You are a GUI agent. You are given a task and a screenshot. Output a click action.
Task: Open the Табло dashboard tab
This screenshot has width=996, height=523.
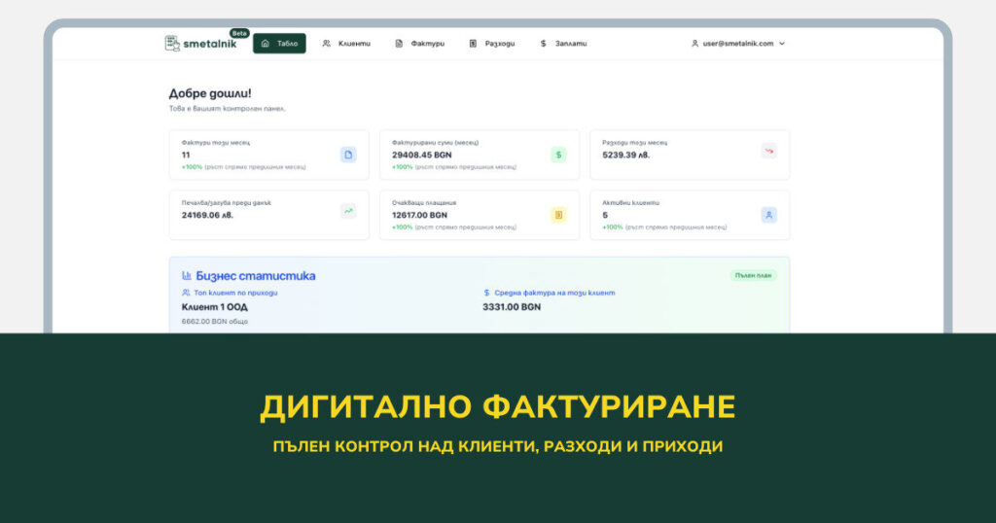pos(279,44)
